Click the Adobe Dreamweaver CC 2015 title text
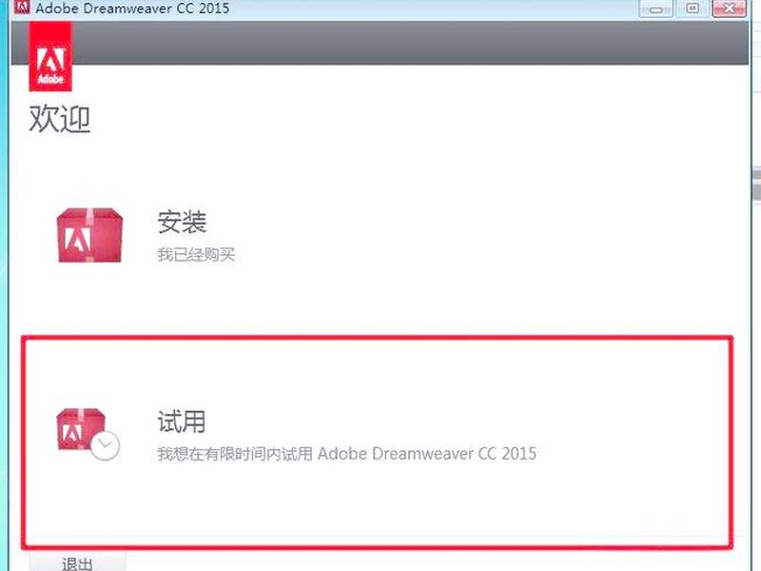This screenshot has width=761, height=571. [x=132, y=9]
